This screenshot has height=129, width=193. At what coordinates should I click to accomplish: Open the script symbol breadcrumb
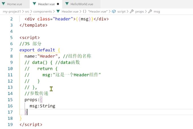[122, 12]
